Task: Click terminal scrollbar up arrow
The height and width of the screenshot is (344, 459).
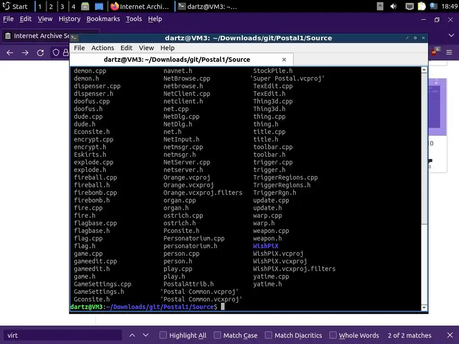Action: pos(424,69)
